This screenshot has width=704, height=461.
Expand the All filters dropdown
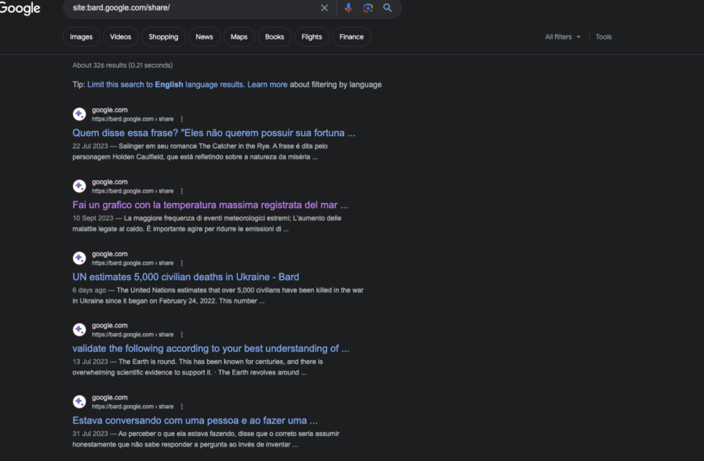tap(562, 37)
